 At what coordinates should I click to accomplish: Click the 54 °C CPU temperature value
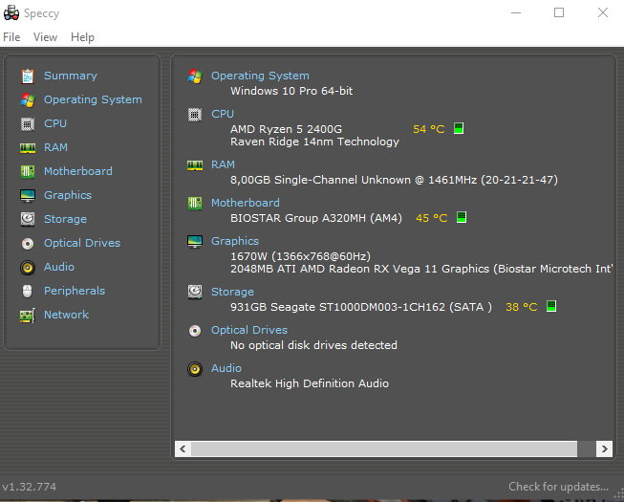tap(429, 129)
